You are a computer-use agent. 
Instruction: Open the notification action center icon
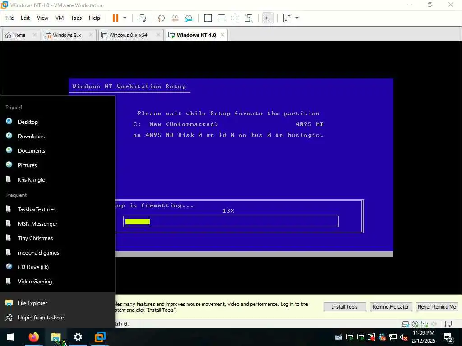pyautogui.click(x=448, y=337)
